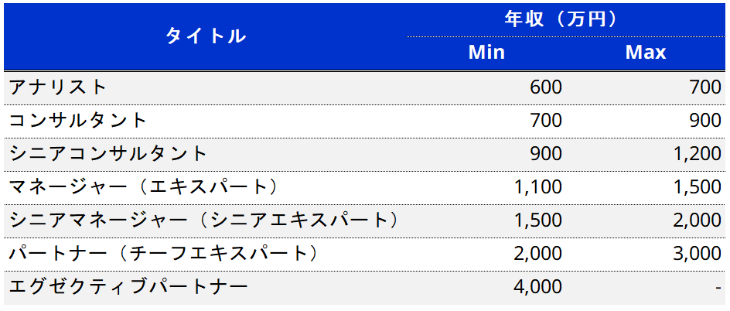
Task: Click the 3,000 Max value cell
Action: [698, 253]
